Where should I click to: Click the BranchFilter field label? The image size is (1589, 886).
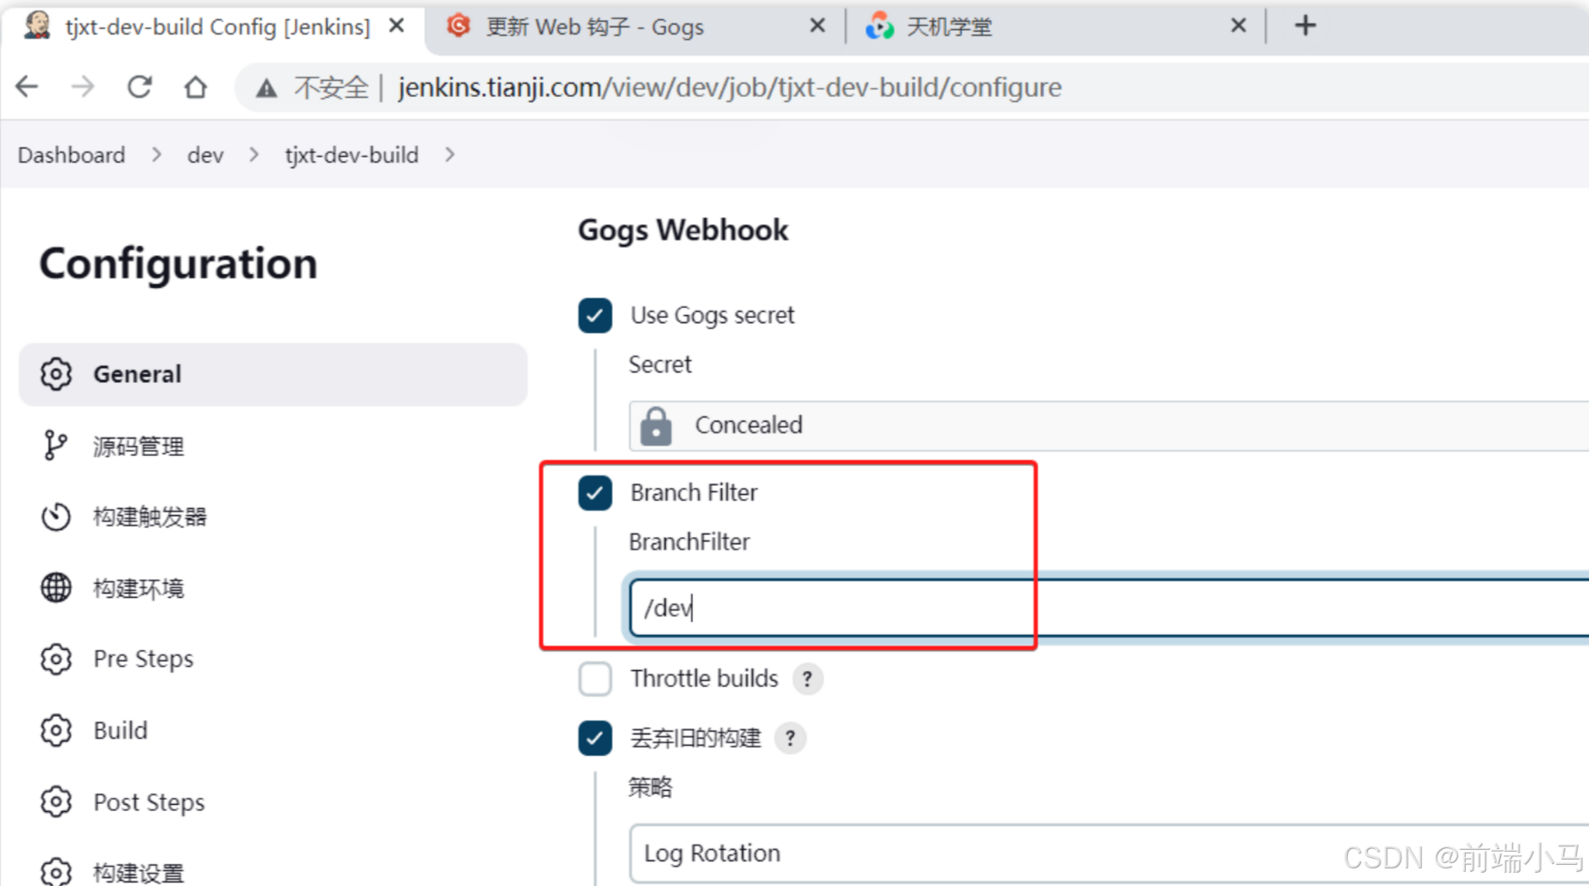(689, 542)
